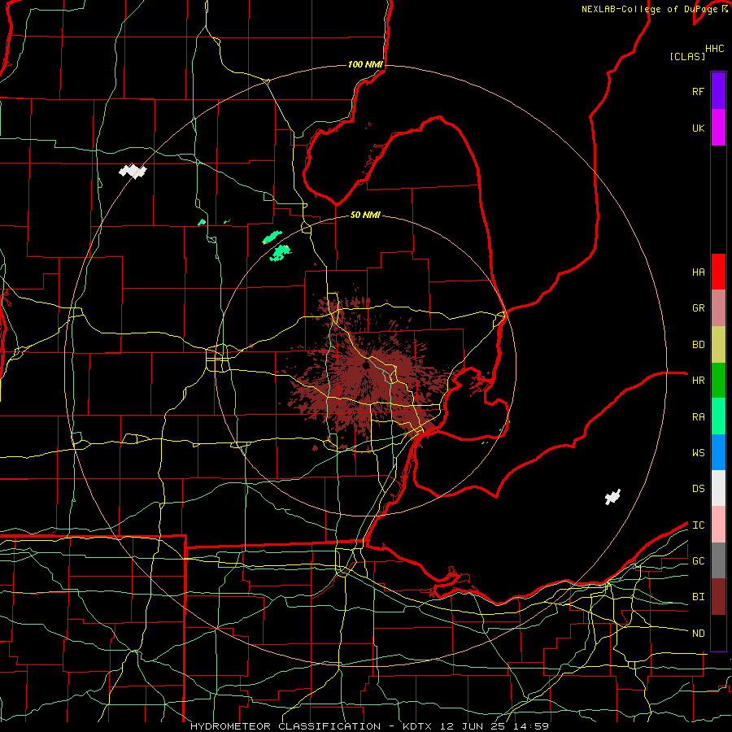Click the [CLAS] legend heading
The height and width of the screenshot is (732, 732).
pyautogui.click(x=687, y=56)
